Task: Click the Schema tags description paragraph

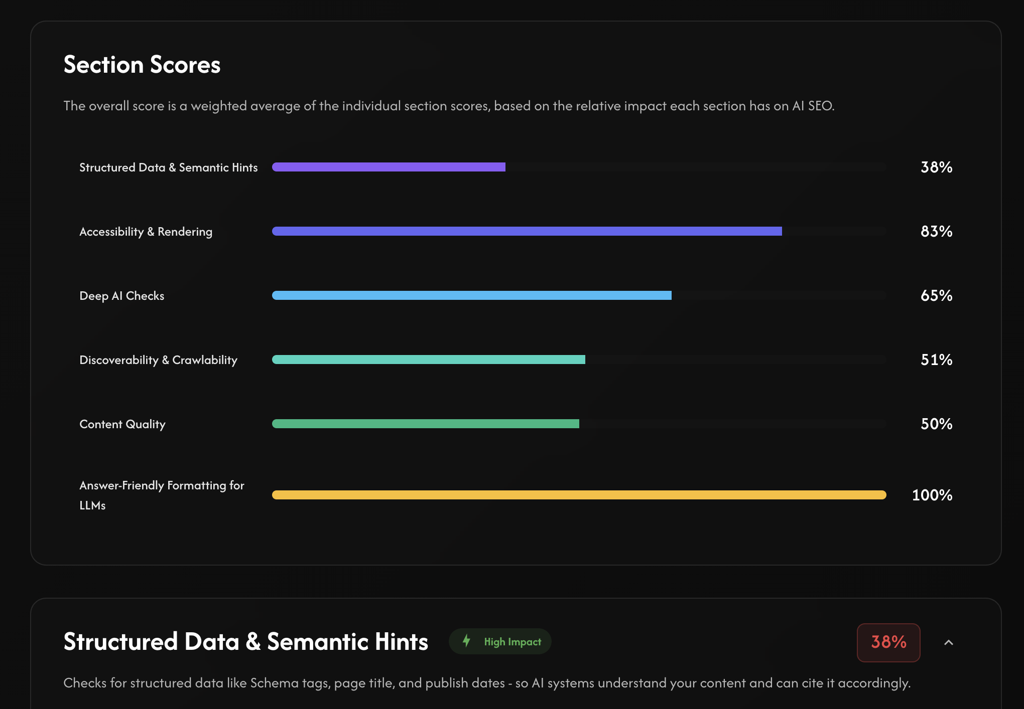Action: pos(487,683)
